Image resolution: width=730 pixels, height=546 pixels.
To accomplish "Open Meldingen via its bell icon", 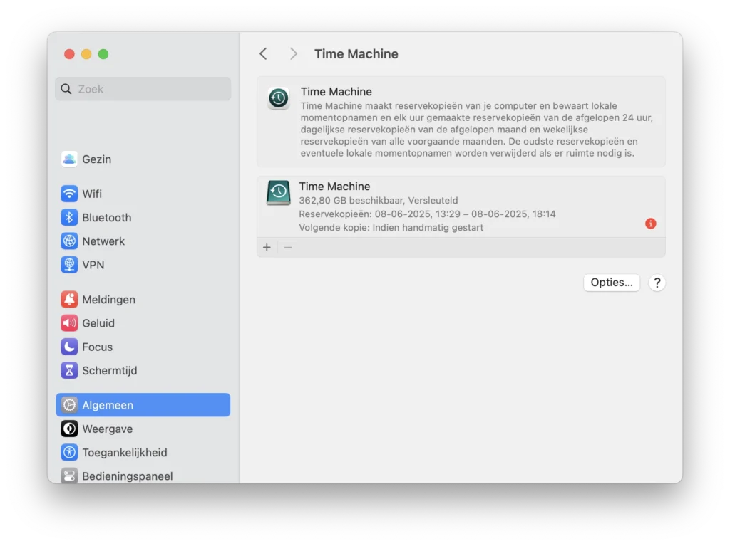I will (69, 299).
